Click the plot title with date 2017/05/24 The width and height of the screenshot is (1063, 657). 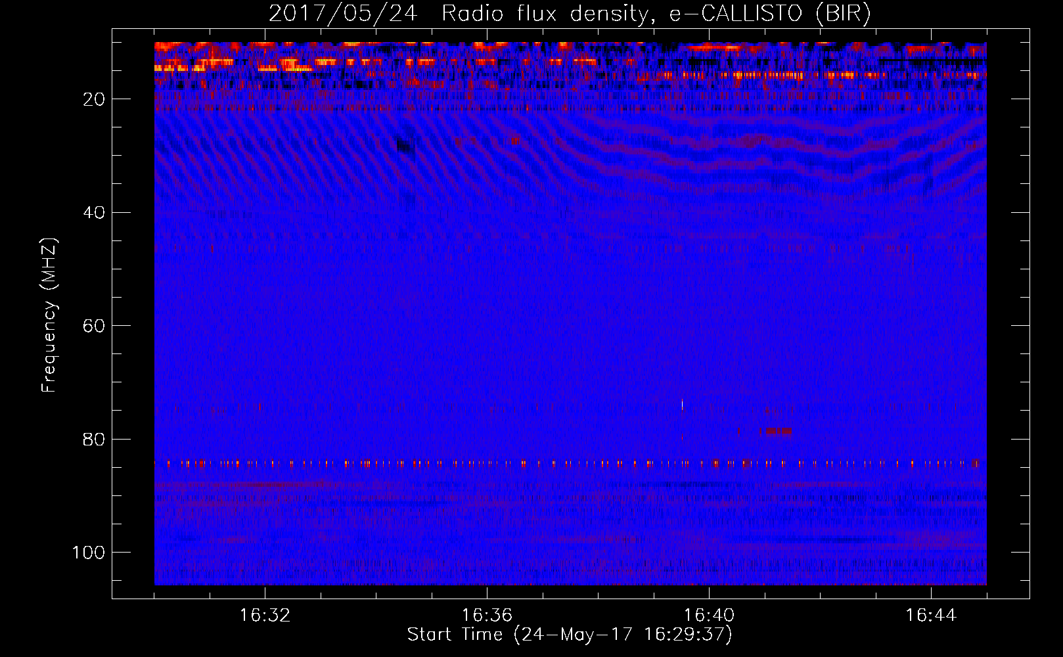(x=570, y=14)
